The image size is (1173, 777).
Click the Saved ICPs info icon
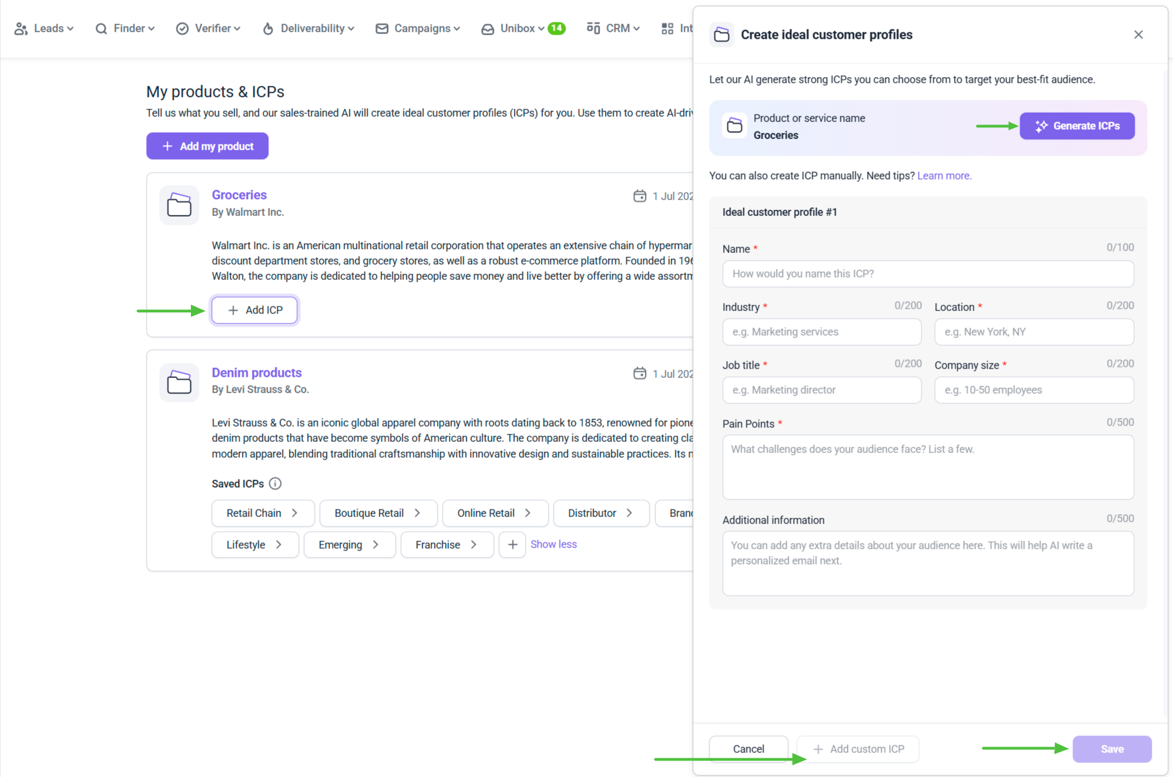point(275,484)
